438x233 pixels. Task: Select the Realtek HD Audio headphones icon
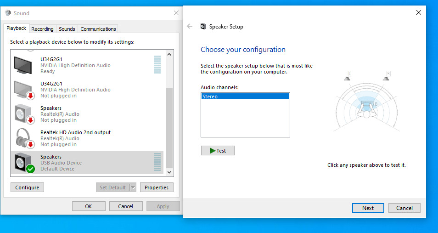click(24, 138)
